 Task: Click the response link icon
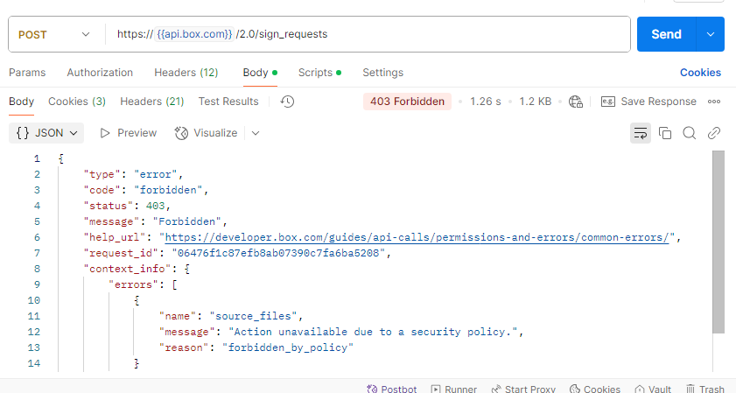714,133
